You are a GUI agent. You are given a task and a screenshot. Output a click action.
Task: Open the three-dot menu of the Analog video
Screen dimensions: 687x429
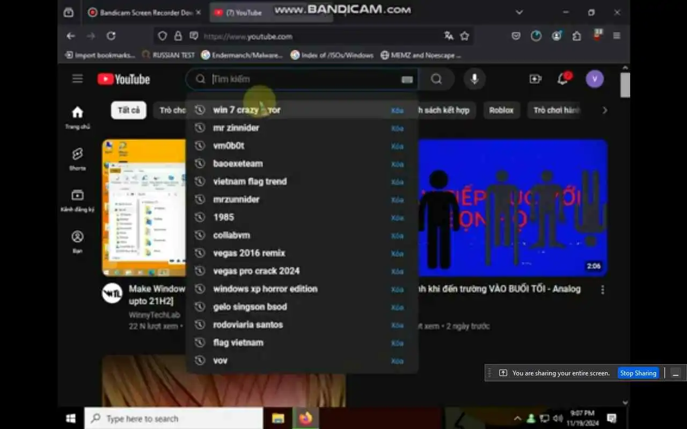(x=603, y=290)
